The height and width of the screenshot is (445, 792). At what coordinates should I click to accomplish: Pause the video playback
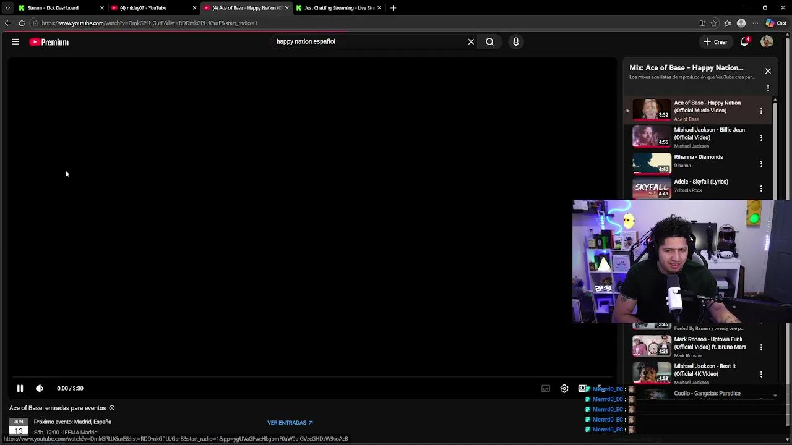tap(20, 388)
